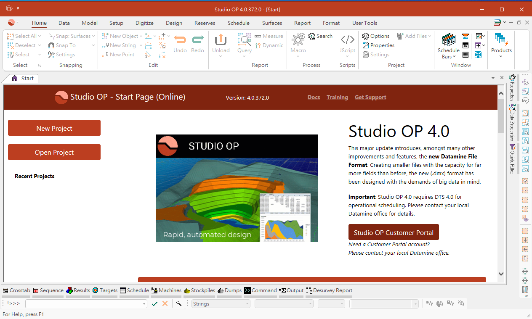532x319 pixels.
Task: Open the Data ribbon tab
Action: pos(64,23)
